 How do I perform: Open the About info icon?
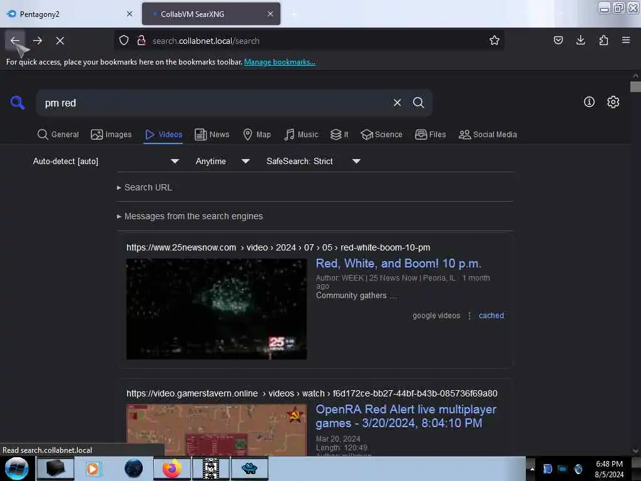[x=589, y=102]
